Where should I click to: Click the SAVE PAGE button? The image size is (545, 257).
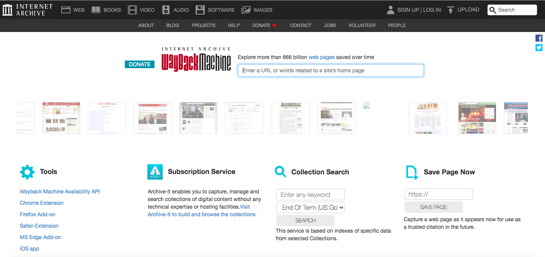[x=433, y=207]
